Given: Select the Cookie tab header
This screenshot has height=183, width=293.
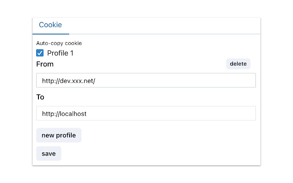Looking at the screenshot, I should [50, 25].
